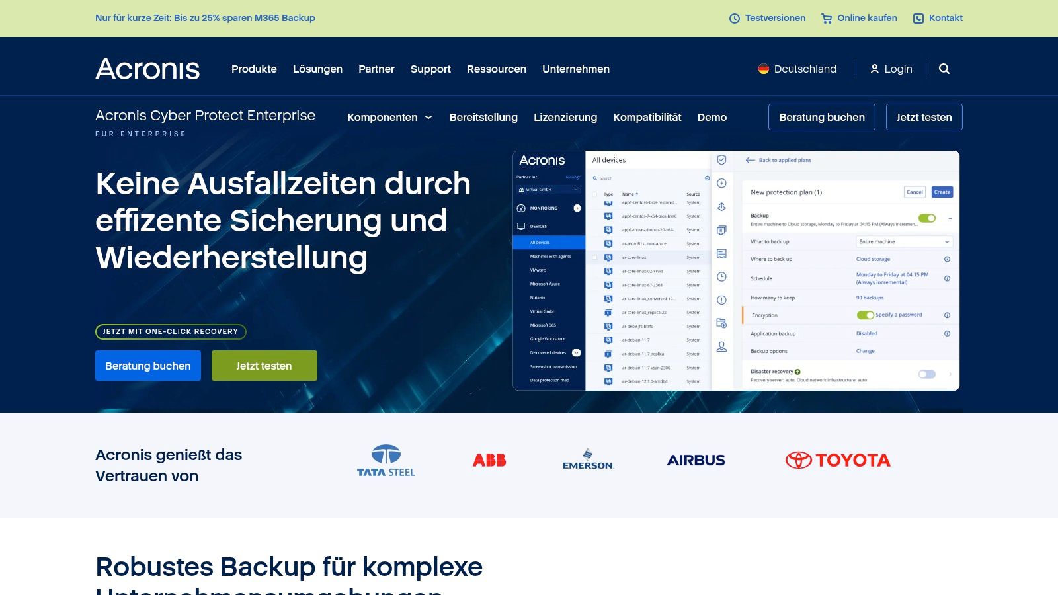Click the Monitoring gauge icon in the console sidebar
Viewport: 1058px width, 595px height.
[521, 208]
